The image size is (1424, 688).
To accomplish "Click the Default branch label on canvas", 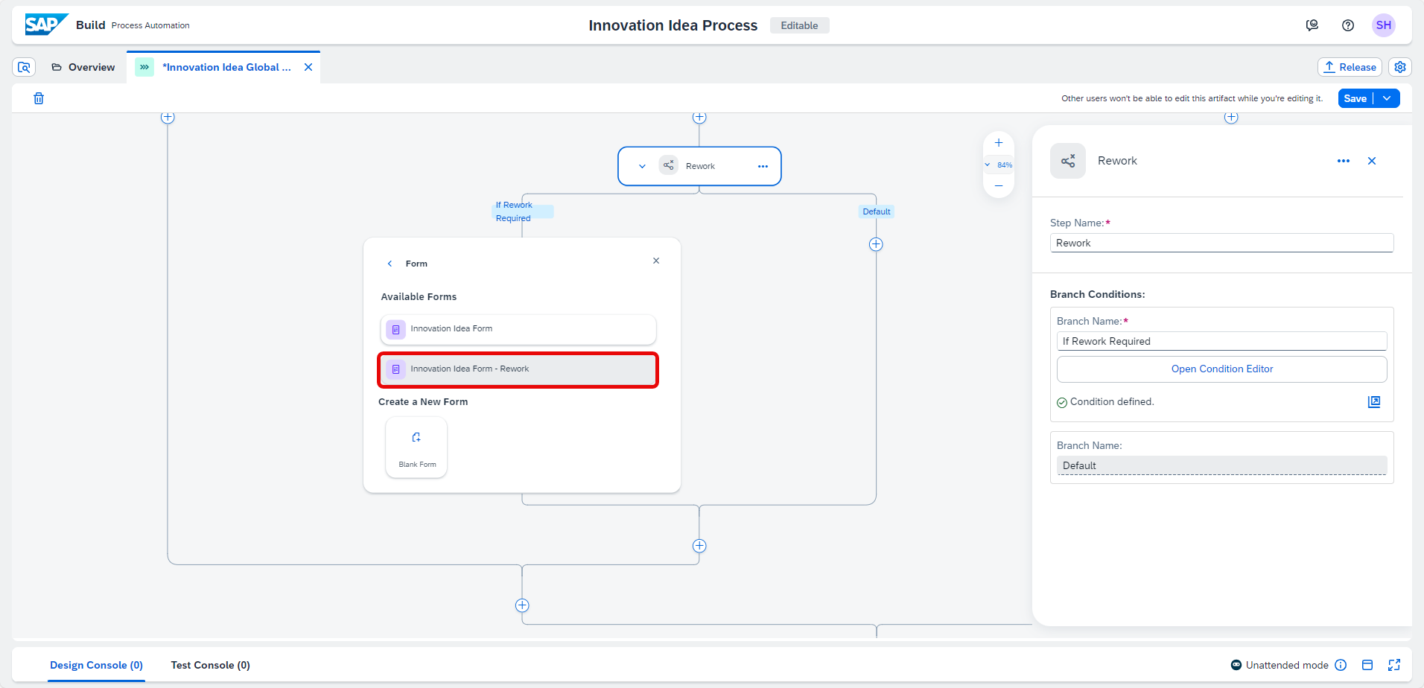I will 876,211.
